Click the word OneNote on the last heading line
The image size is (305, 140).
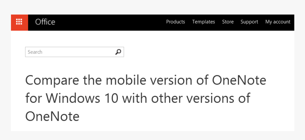[52, 117]
